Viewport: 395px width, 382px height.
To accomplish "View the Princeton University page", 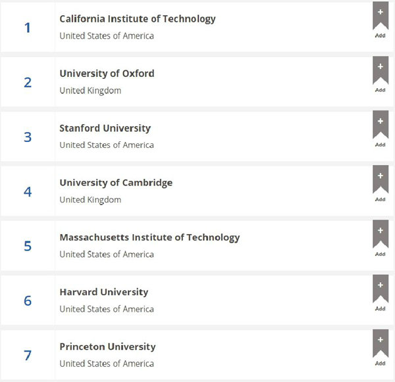I will pos(107,346).
